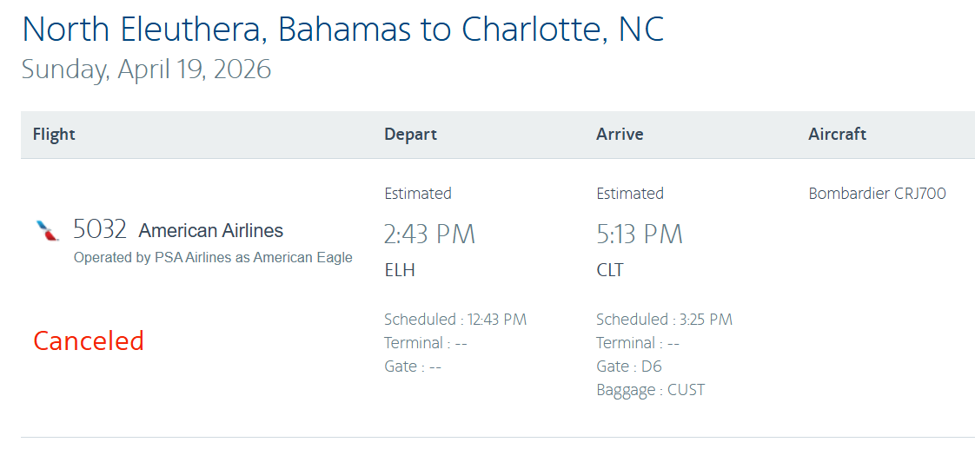Click the Flight column header
This screenshot has height=449, width=975.
tap(54, 135)
